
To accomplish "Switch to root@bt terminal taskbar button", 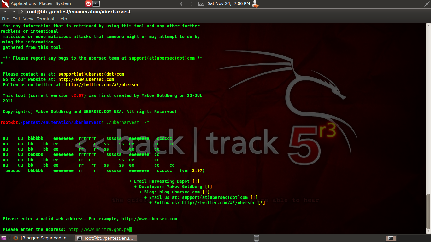I will pos(106,238).
